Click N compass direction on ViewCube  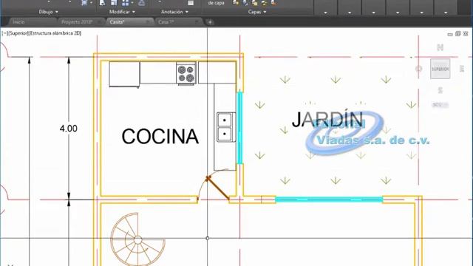[440, 47]
